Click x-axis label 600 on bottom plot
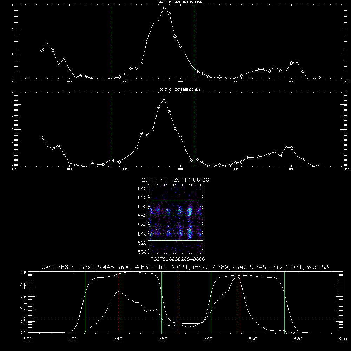This screenshot has height=351, width=351. [253, 339]
